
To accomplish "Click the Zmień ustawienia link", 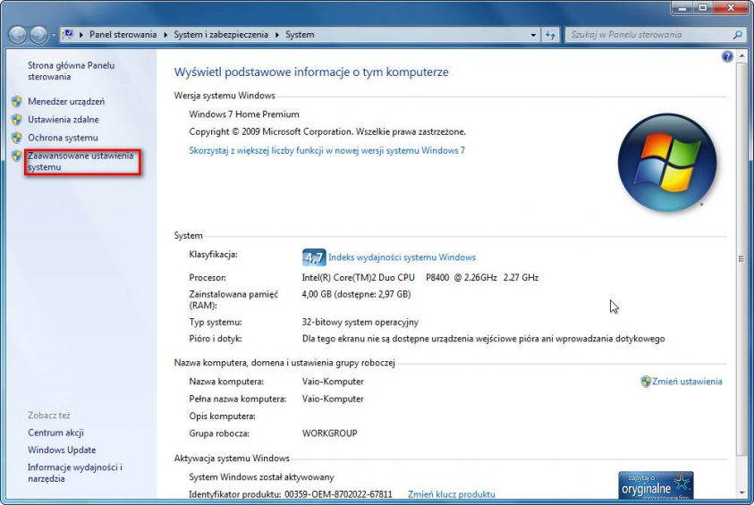I will pyautogui.click(x=687, y=382).
